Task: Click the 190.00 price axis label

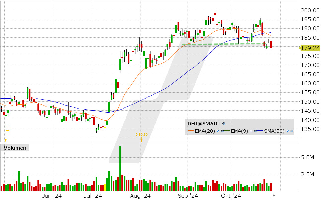Action: [x=310, y=29]
